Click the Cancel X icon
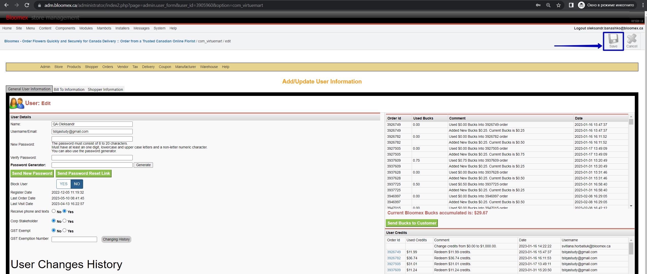 [x=631, y=39]
